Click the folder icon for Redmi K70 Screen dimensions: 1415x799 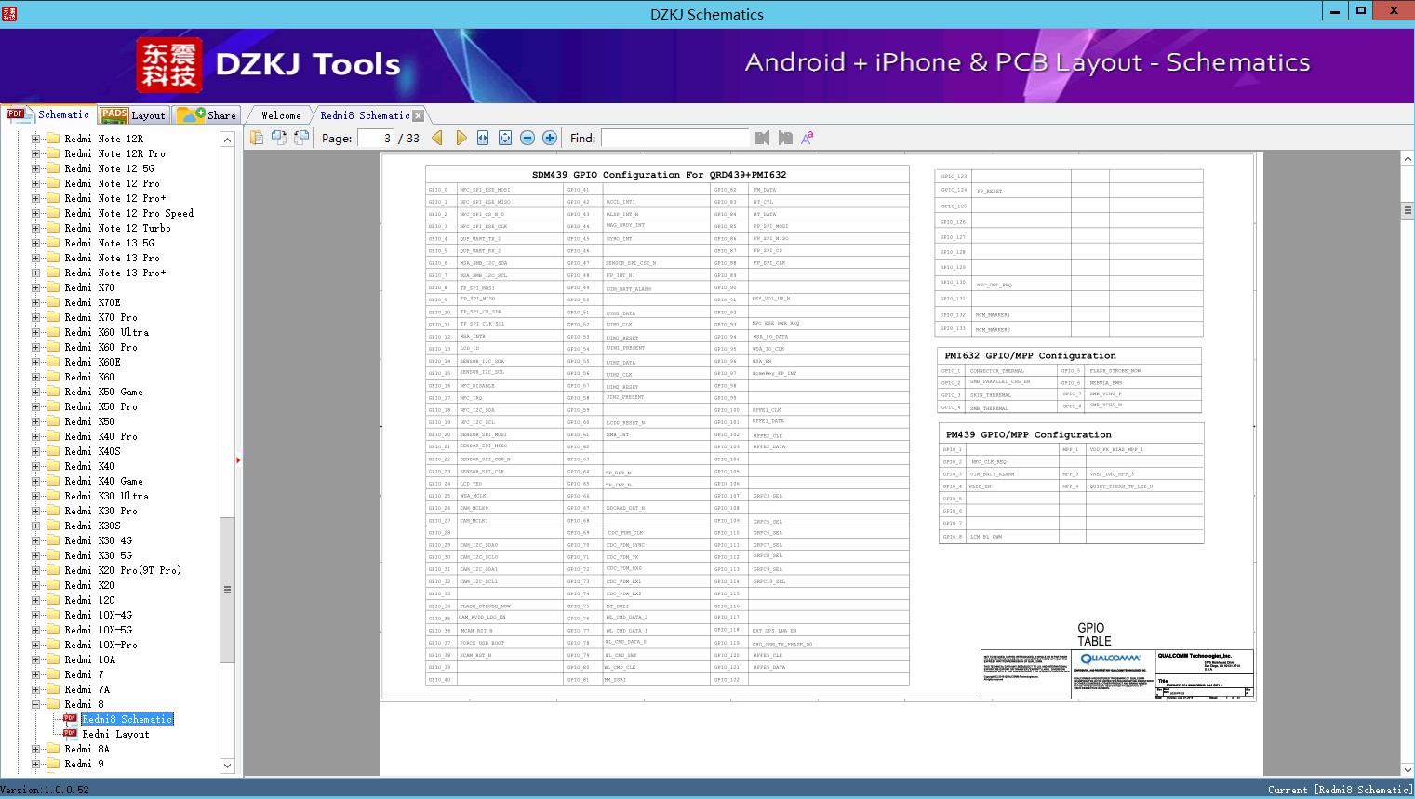[53, 287]
